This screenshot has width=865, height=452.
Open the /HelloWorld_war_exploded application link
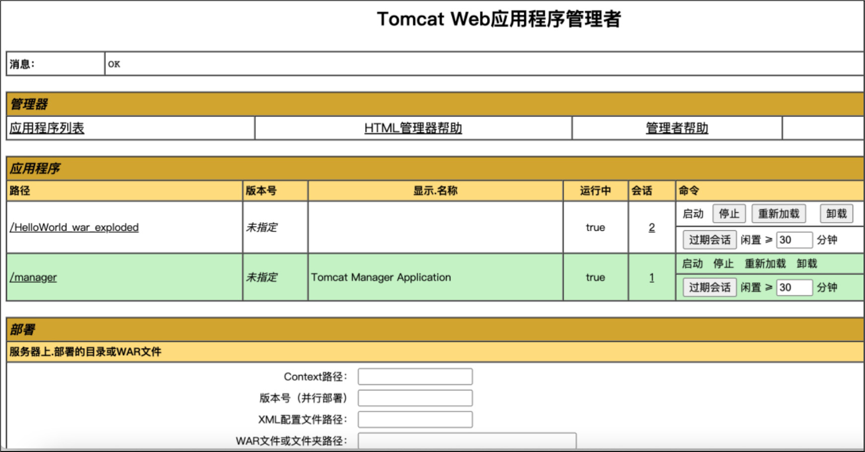[x=74, y=227]
